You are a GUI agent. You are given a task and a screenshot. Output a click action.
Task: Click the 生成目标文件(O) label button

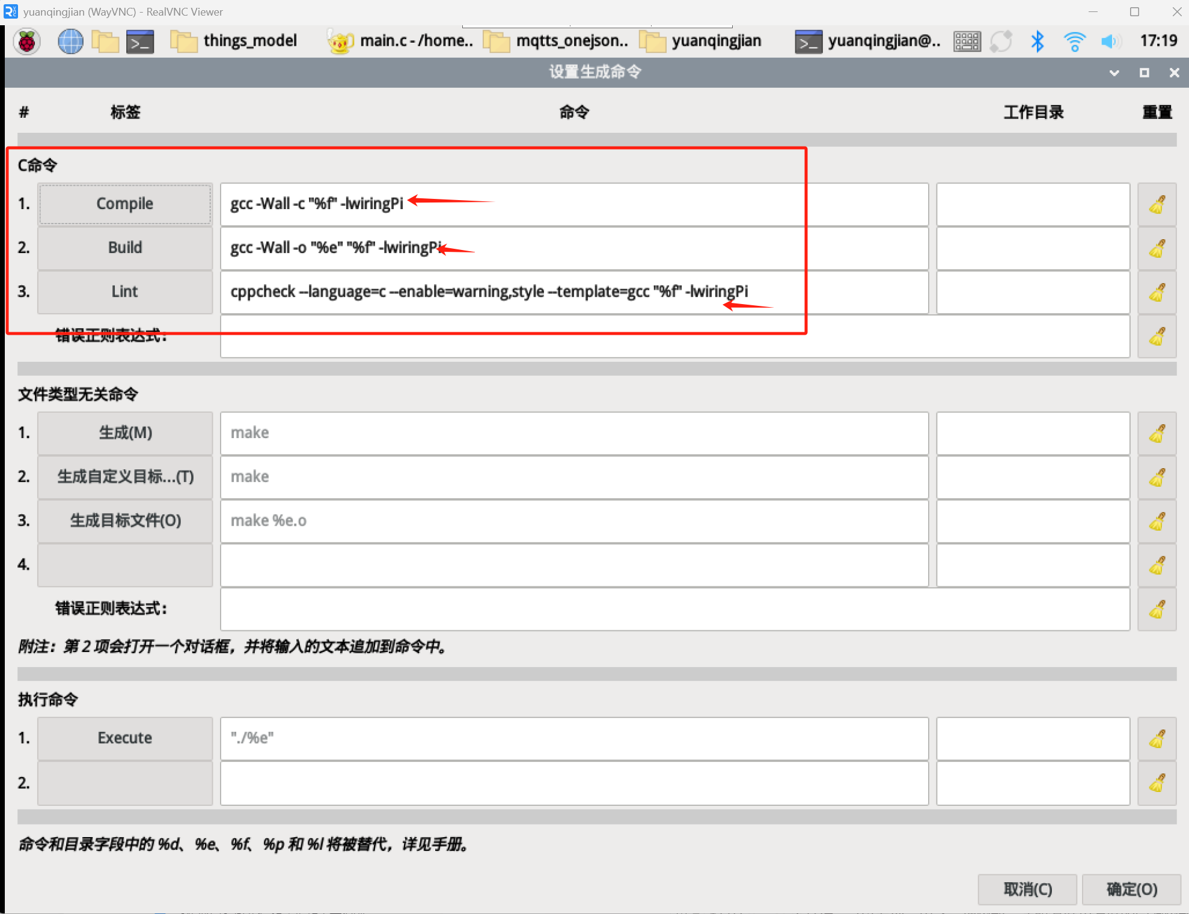tap(125, 520)
